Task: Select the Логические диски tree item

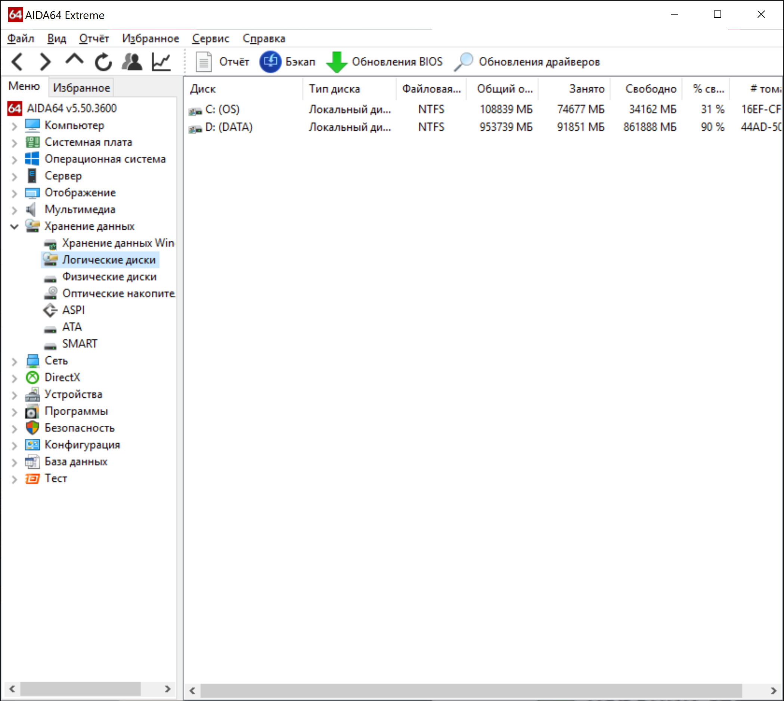Action: pyautogui.click(x=109, y=260)
